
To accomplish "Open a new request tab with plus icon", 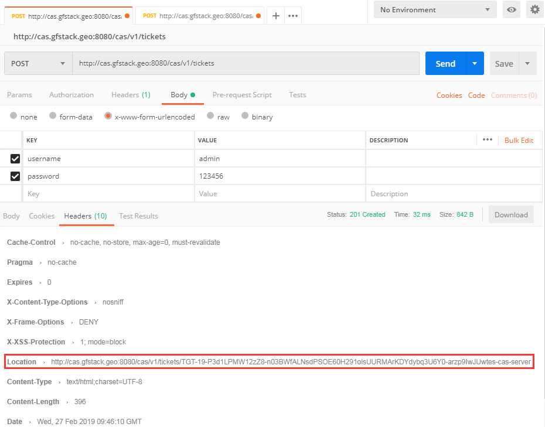I will (275, 16).
